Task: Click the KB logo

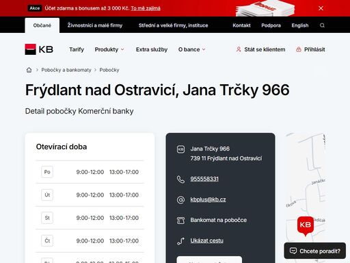Action: 39,49
